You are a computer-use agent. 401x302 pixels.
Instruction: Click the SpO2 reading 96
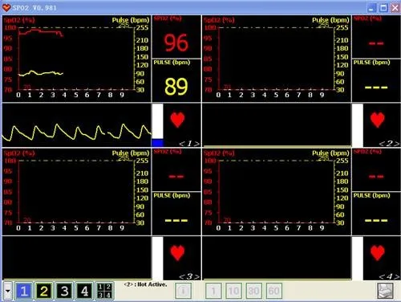[176, 43]
